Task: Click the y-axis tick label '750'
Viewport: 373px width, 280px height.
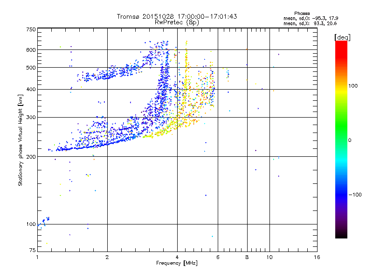Action: (31, 29)
